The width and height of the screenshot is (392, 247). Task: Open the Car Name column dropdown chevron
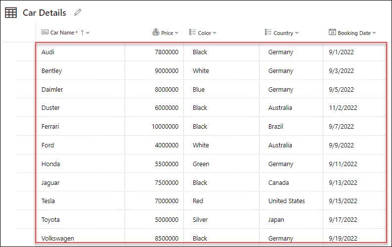pos(88,33)
